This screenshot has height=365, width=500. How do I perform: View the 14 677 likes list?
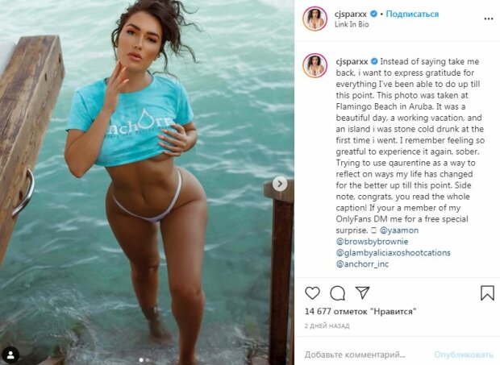(x=360, y=311)
